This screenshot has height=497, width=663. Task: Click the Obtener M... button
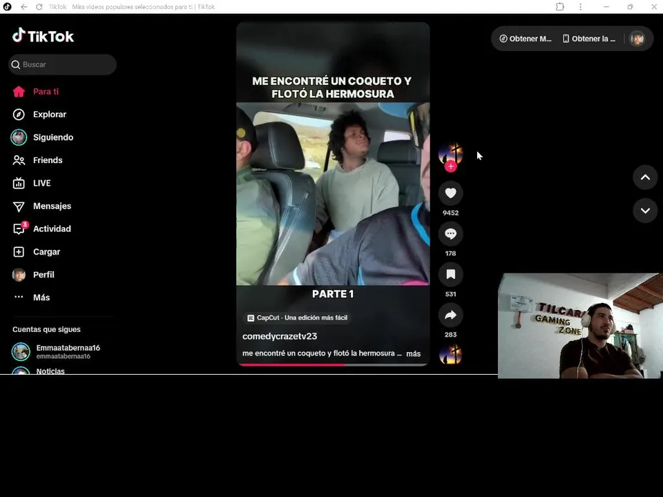[x=526, y=39]
